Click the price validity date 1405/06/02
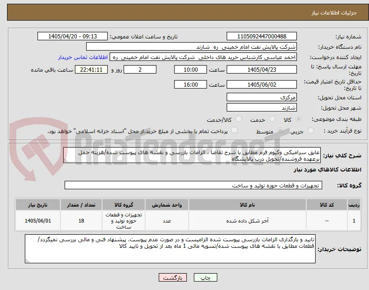This screenshot has height=290, width=369. coord(261,84)
